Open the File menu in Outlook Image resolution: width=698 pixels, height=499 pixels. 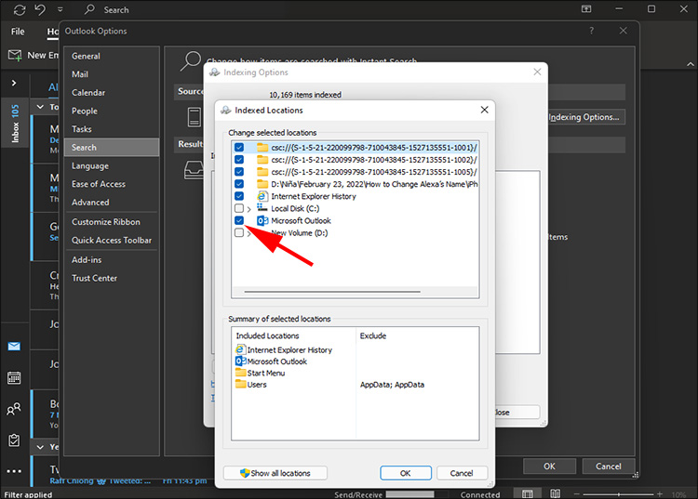(18, 32)
